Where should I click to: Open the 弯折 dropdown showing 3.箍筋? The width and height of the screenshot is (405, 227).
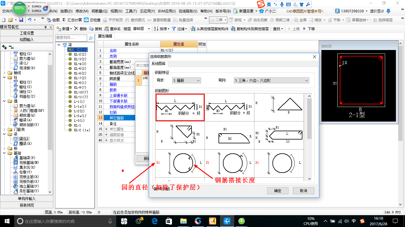(186, 80)
